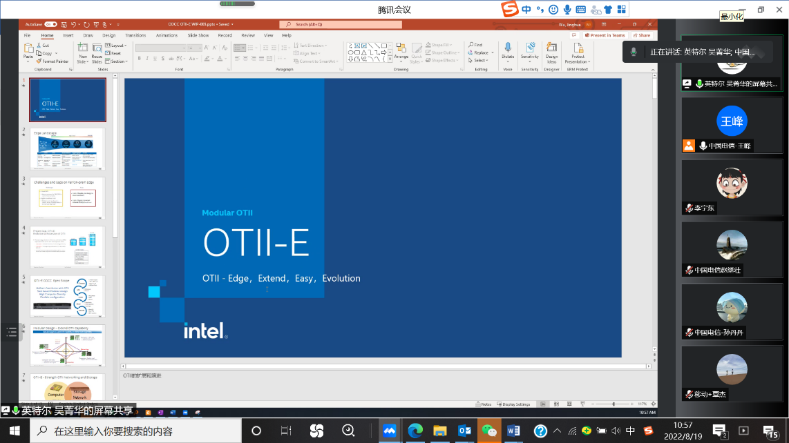The image size is (789, 443).
Task: Toggle text Shadow formatting
Action: click(162, 59)
